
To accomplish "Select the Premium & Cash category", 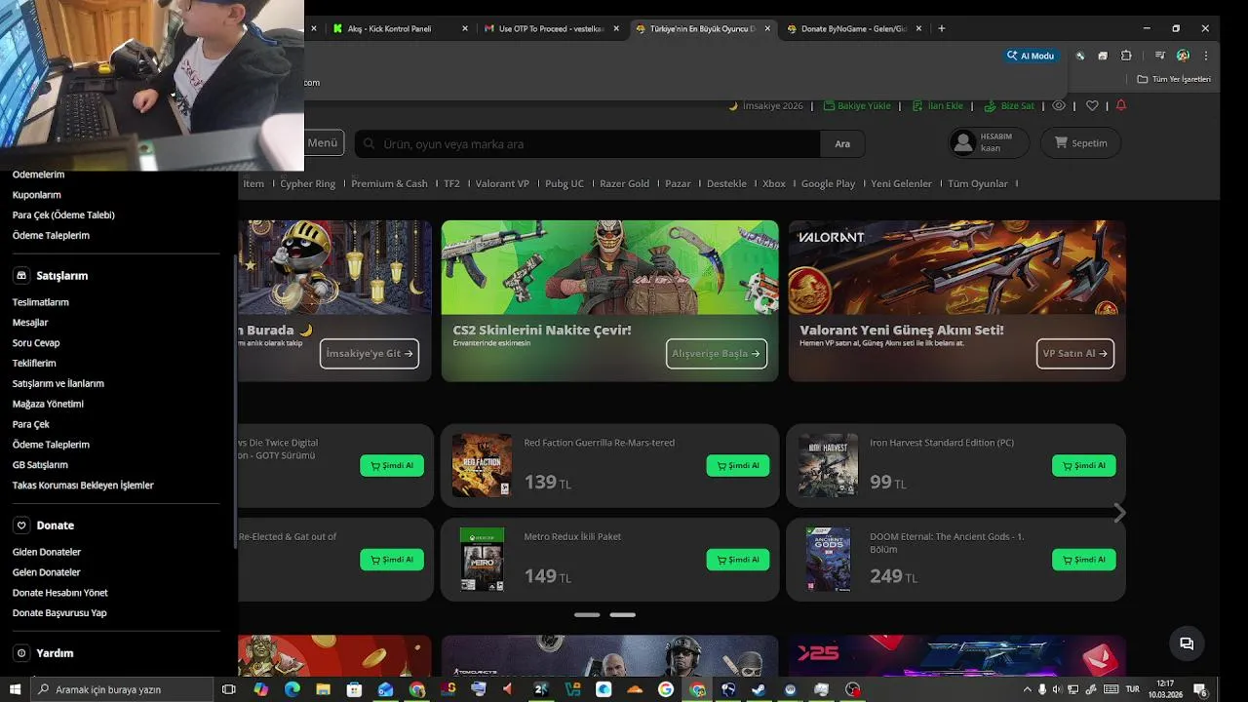I will coord(389,183).
